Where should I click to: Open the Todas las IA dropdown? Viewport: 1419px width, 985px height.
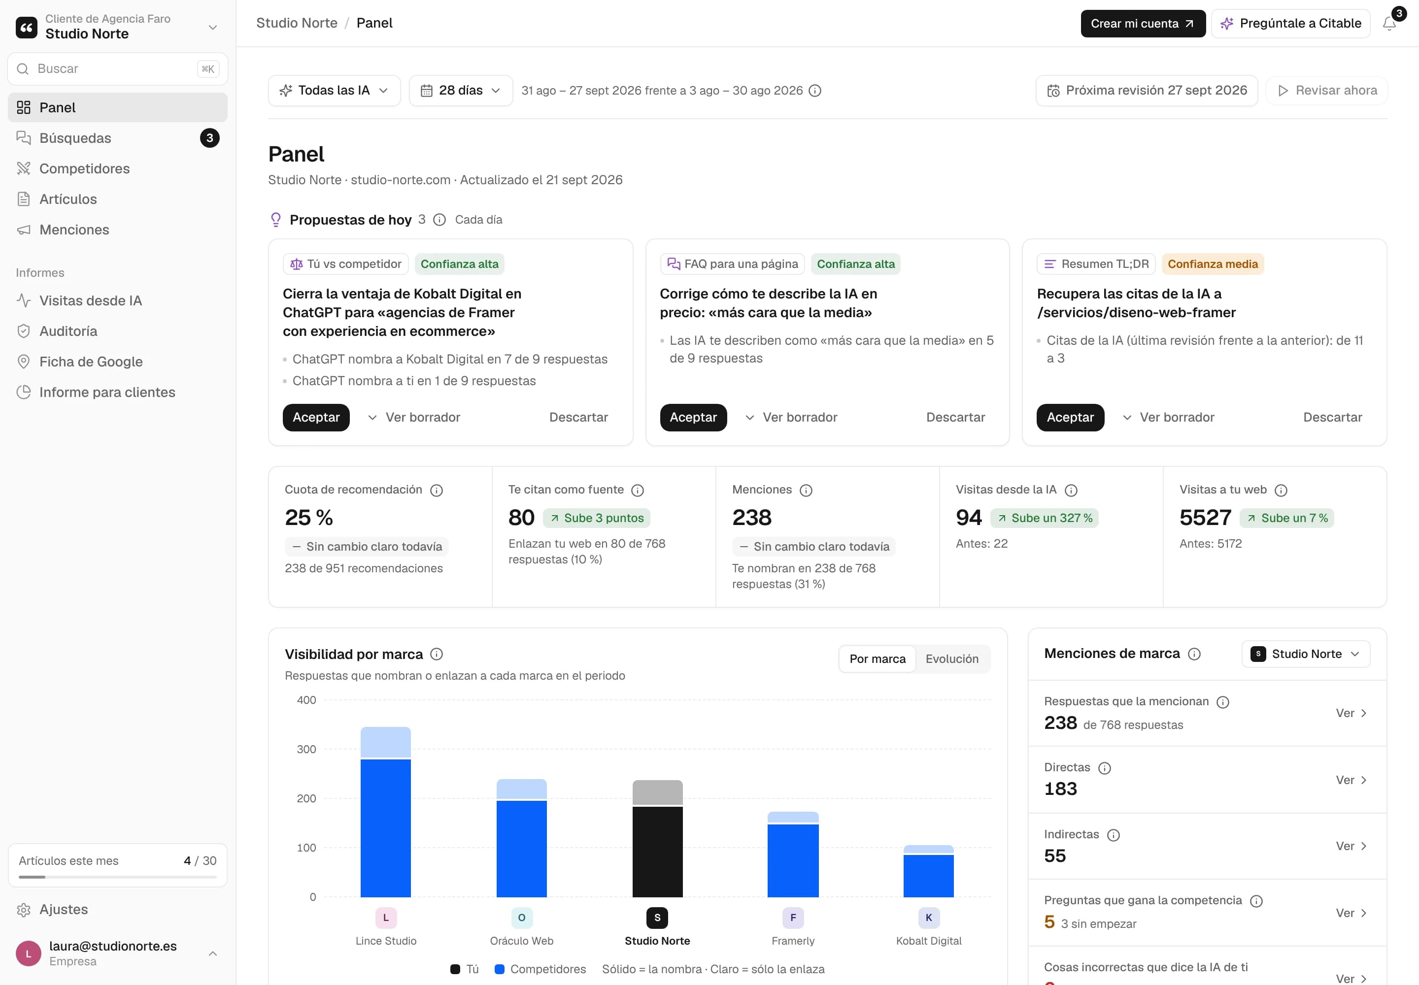coord(334,91)
